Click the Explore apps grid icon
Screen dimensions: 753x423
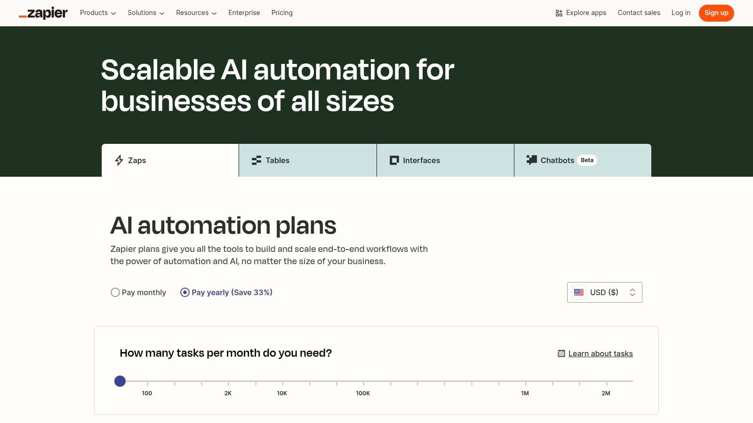(x=559, y=13)
